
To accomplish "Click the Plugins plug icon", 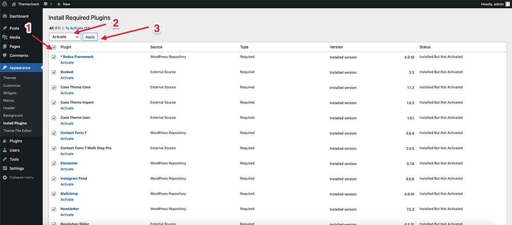I will click(x=5, y=141).
